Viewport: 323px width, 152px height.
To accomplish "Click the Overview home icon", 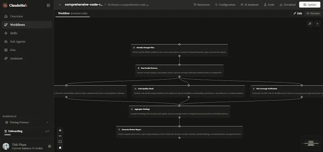I will 6,16.
